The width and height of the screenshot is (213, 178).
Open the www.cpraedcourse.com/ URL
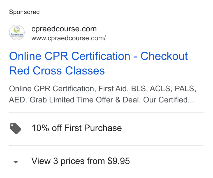pos(68,38)
